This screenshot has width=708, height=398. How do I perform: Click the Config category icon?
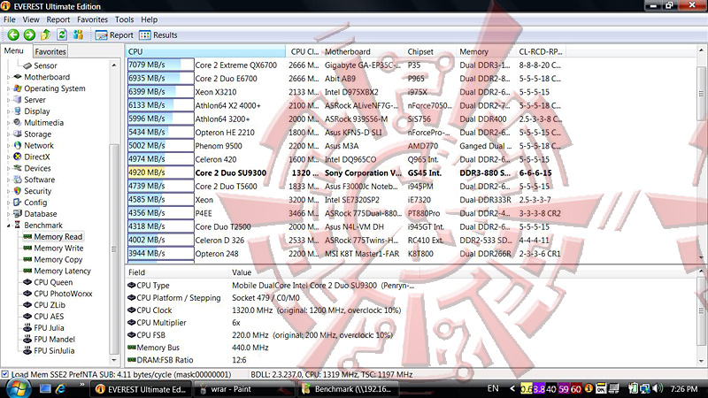click(18, 203)
